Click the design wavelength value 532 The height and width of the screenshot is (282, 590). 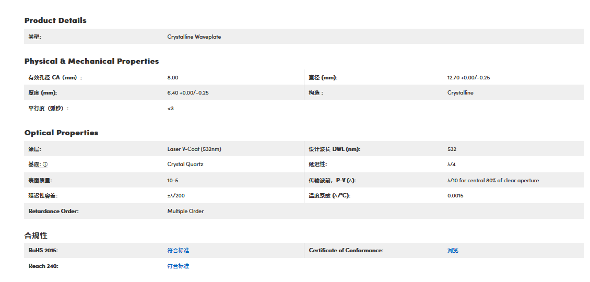tap(452, 149)
